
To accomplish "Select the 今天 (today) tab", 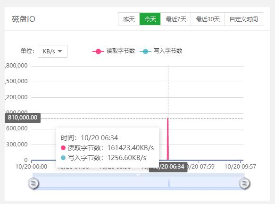I will (150, 19).
